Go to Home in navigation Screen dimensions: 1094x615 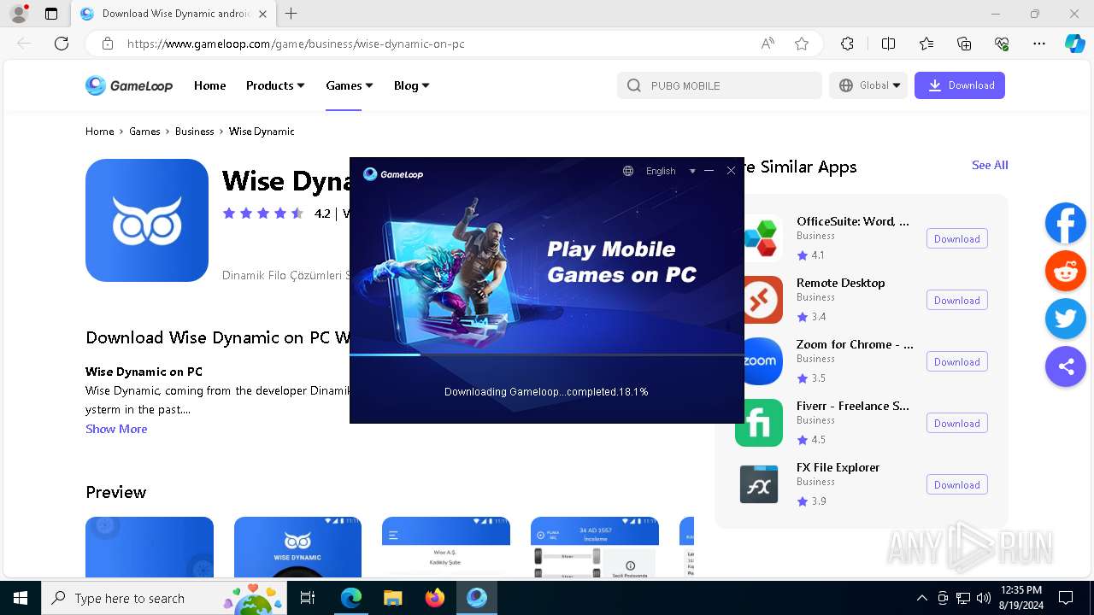[x=209, y=85]
